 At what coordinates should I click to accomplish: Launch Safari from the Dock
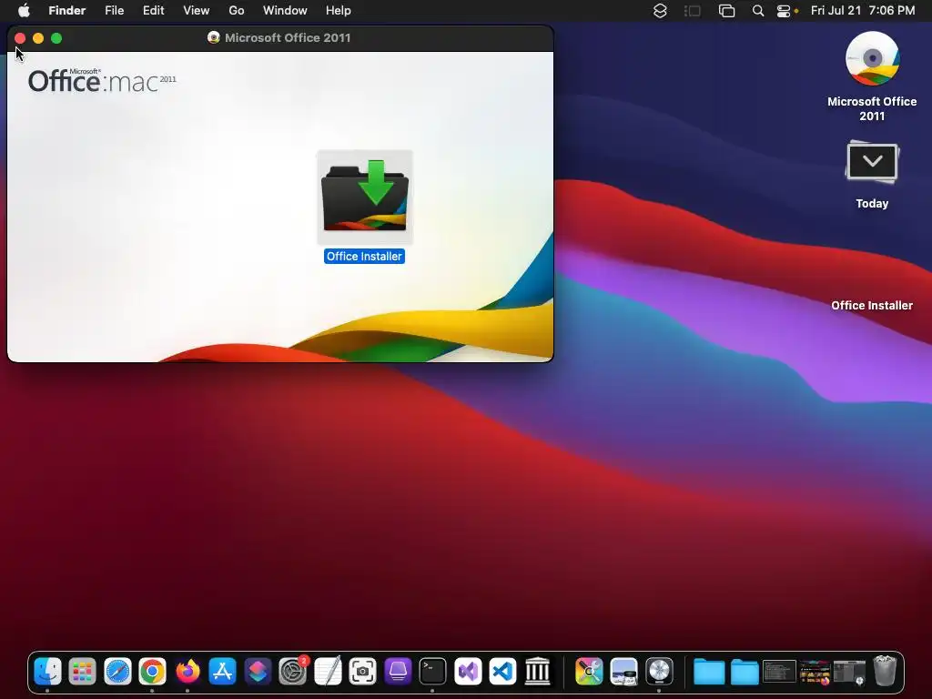click(117, 672)
